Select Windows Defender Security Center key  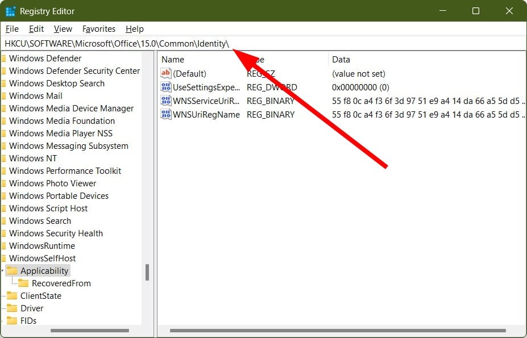(74, 71)
